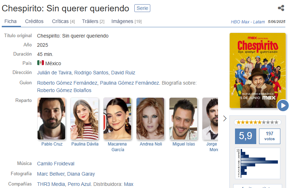Click Paulina Dávila's photo
291x188 pixels.
[x=84, y=119]
